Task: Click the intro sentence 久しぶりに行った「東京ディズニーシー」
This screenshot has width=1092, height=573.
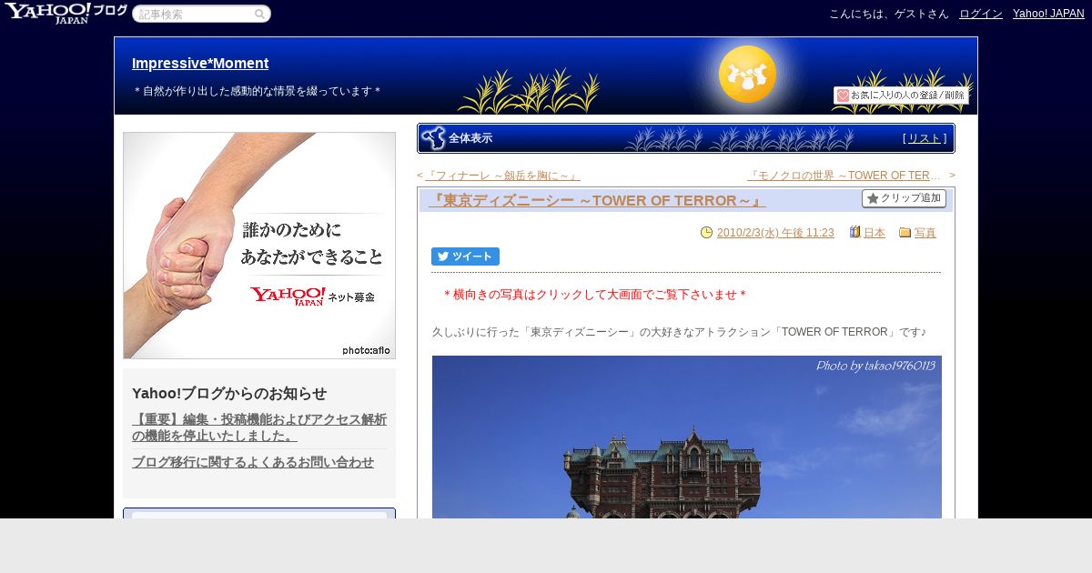Action: click(x=680, y=333)
